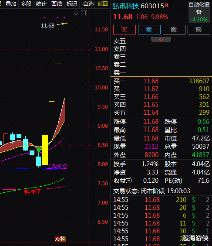Click the 买二 price 11.67
Viewport: 212px width, 246px height.
[x=151, y=89]
